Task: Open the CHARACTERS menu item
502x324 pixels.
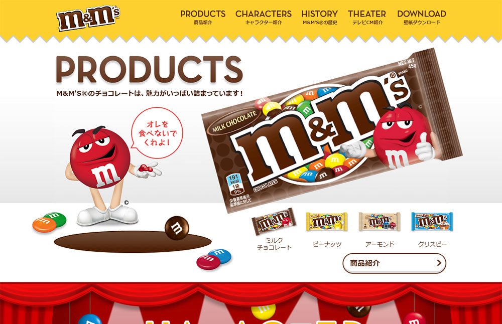Action: pos(264,18)
